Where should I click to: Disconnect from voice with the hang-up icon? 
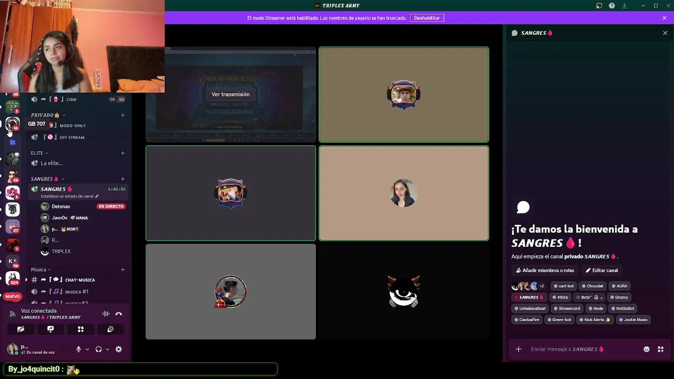click(118, 314)
